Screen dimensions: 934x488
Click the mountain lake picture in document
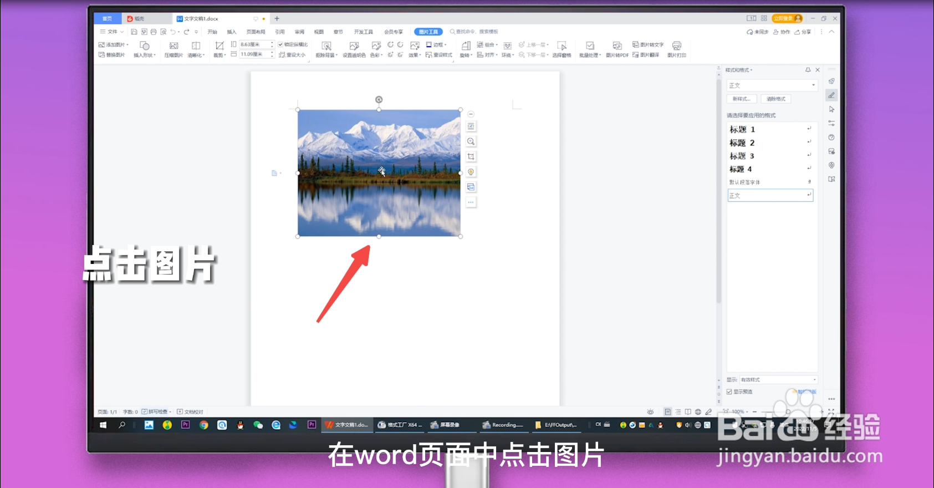[x=379, y=173]
